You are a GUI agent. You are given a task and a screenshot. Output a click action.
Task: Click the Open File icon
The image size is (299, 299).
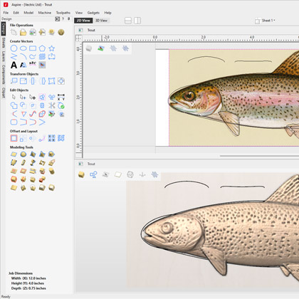(x=23, y=32)
